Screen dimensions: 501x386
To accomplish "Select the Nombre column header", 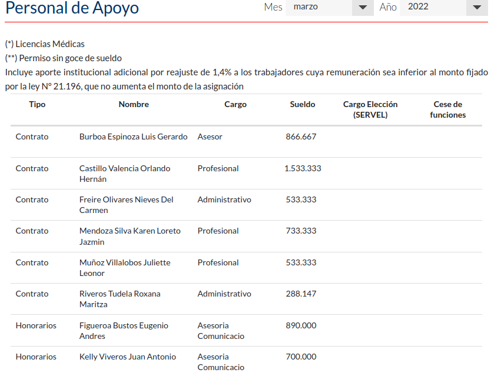I will [x=134, y=104].
